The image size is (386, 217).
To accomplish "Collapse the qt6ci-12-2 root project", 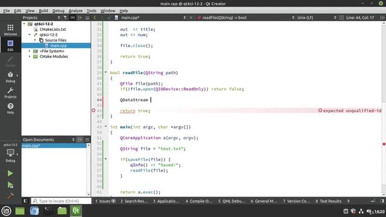I will [24, 24].
